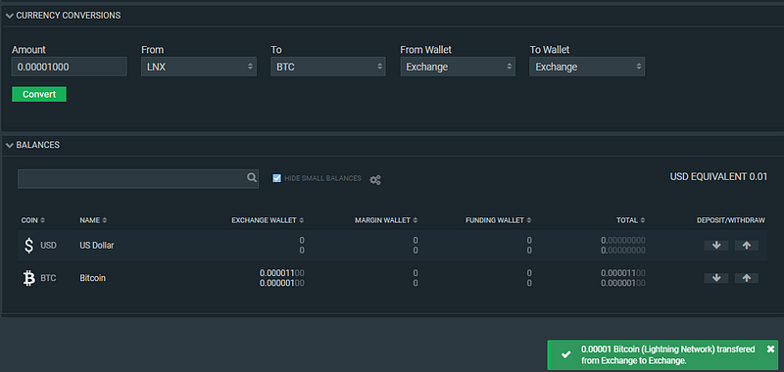Image resolution: width=784 pixels, height=372 pixels.
Task: Collapse the Balances panel
Action: (x=10, y=145)
